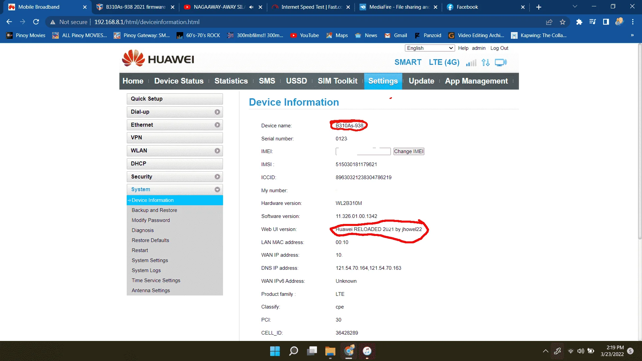Open the Device Status tab
642x361 pixels.
pyautogui.click(x=179, y=81)
